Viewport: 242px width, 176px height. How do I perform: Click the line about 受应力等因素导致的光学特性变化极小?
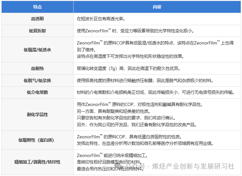coord(135,31)
